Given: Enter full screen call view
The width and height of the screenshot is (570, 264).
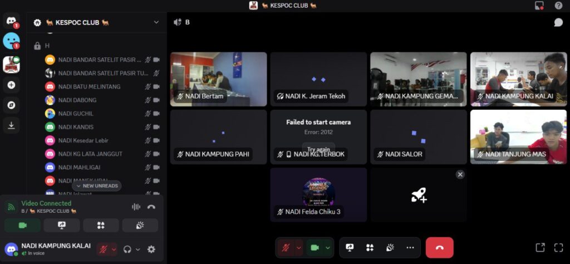Looking at the screenshot, I should pyautogui.click(x=558, y=247).
